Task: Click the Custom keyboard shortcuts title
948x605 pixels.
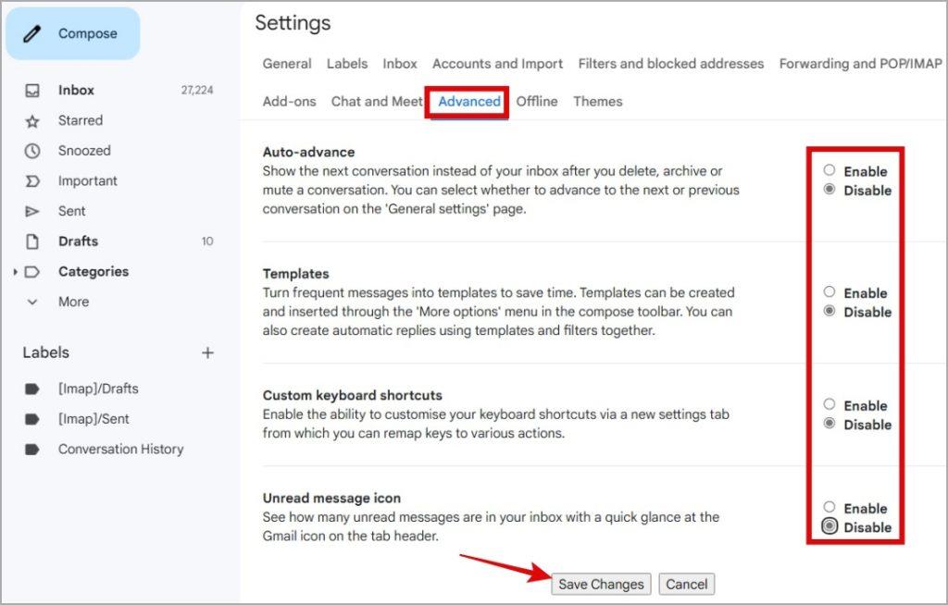Action: (x=352, y=395)
